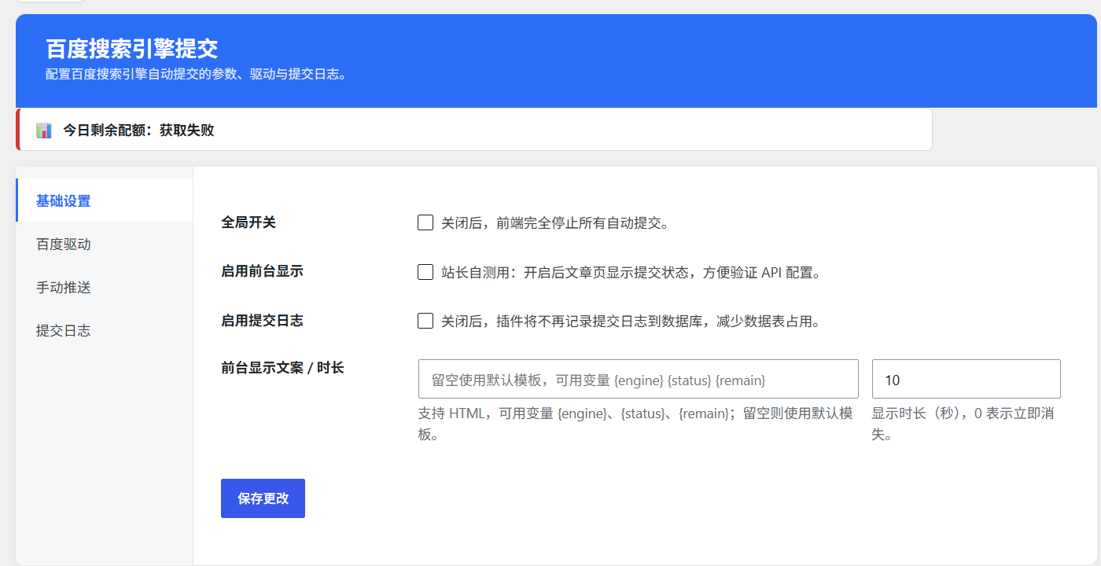Click the 百度搜索引擎提交 page heading
This screenshot has width=1101, height=566.
pos(131,49)
